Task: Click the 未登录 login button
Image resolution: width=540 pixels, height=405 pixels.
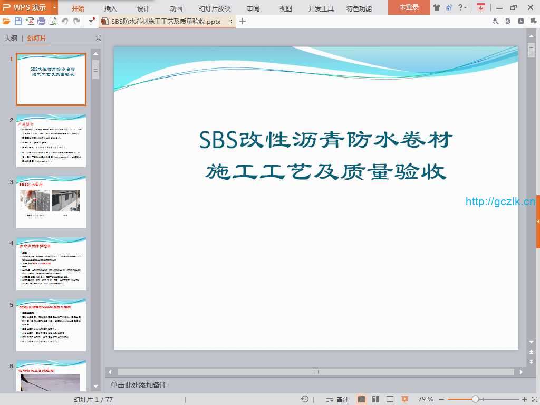Action: click(x=409, y=7)
